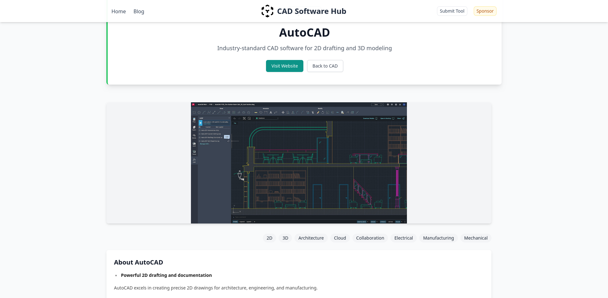Click the 'Industry-standard CAD software' subtitle
Screen dimensions: 608x298
[x=304, y=48]
